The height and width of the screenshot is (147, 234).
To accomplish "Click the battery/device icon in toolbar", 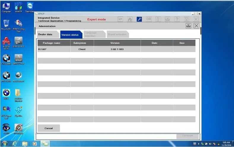I will pos(158,19).
